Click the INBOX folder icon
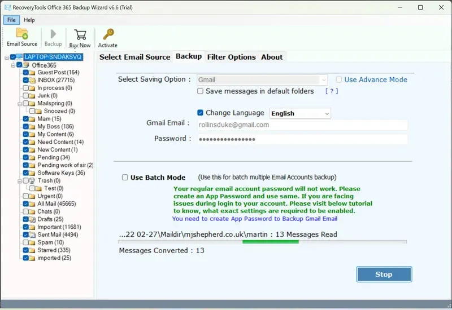The width and height of the screenshot is (452, 310). point(32,80)
